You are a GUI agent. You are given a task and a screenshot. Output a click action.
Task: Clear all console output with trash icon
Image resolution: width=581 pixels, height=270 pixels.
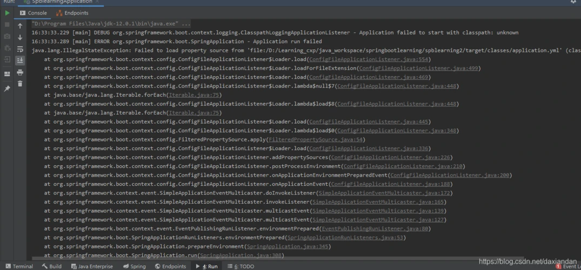pyautogui.click(x=20, y=84)
